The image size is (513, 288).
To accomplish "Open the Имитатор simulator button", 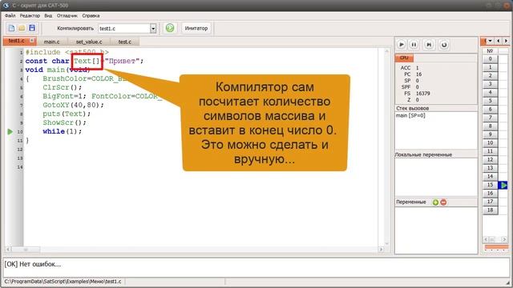I will click(x=196, y=28).
